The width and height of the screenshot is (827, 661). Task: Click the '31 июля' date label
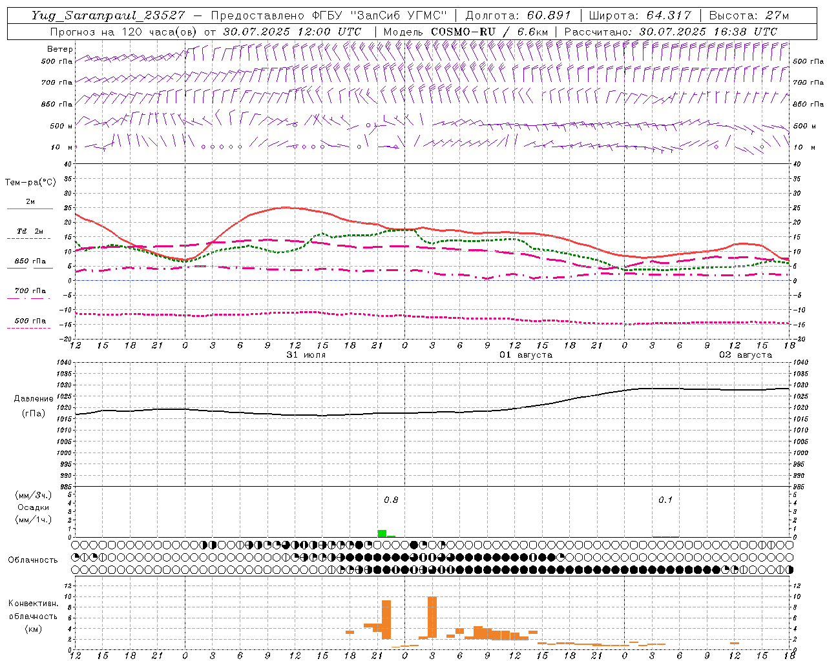pyautogui.click(x=306, y=355)
